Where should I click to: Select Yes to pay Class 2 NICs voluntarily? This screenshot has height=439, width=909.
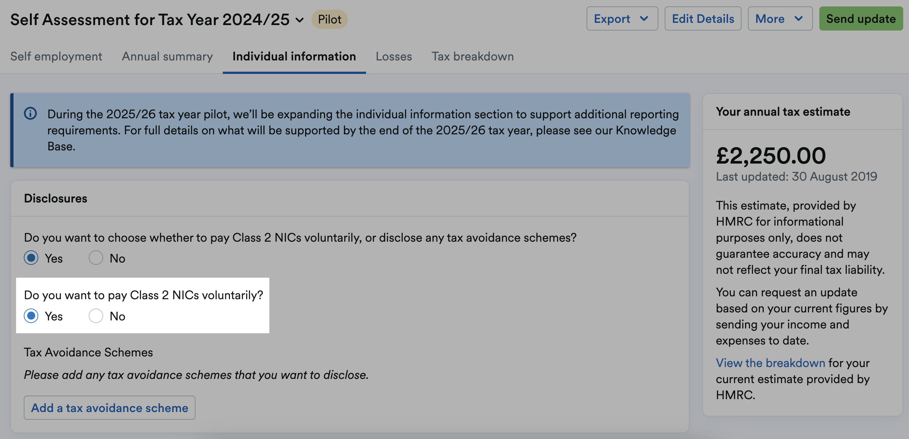coord(31,316)
